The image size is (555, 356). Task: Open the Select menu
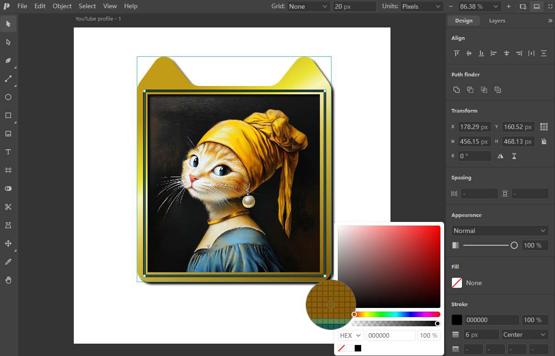click(x=87, y=6)
